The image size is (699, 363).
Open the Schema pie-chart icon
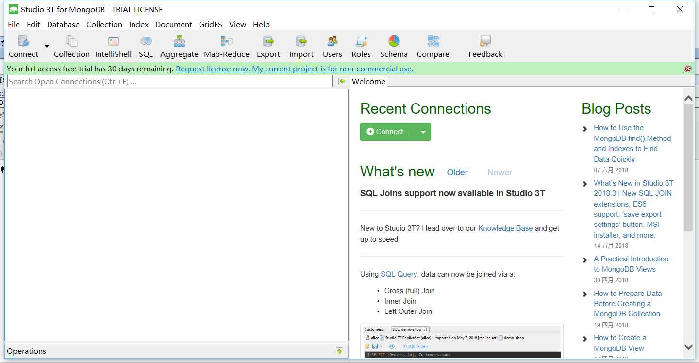tap(394, 41)
